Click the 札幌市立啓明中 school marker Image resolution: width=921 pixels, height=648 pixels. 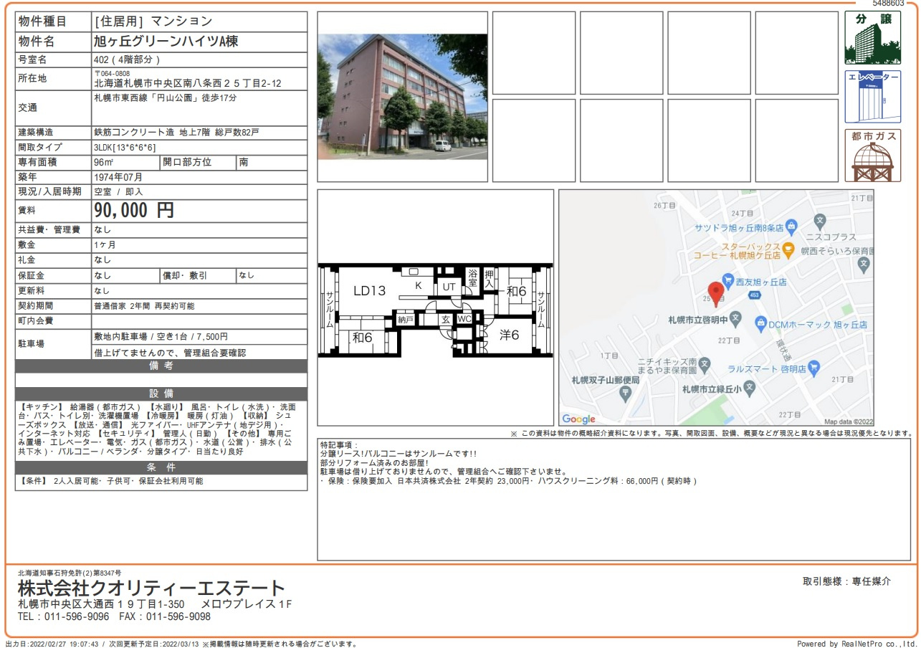pos(738,318)
